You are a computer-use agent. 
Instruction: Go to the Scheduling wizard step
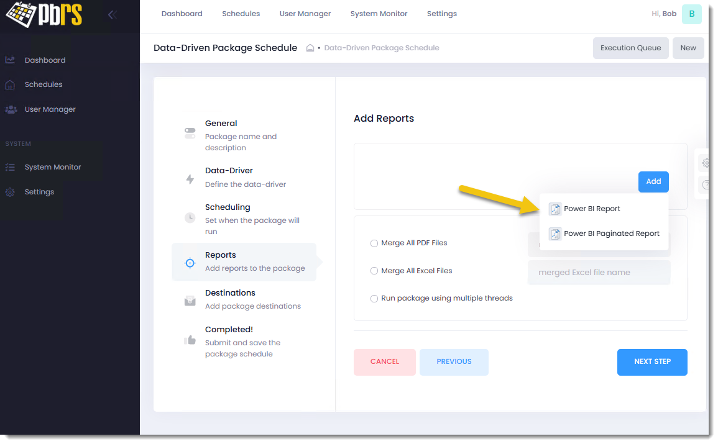(228, 207)
